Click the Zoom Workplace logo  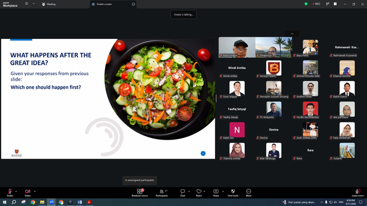[10, 5]
